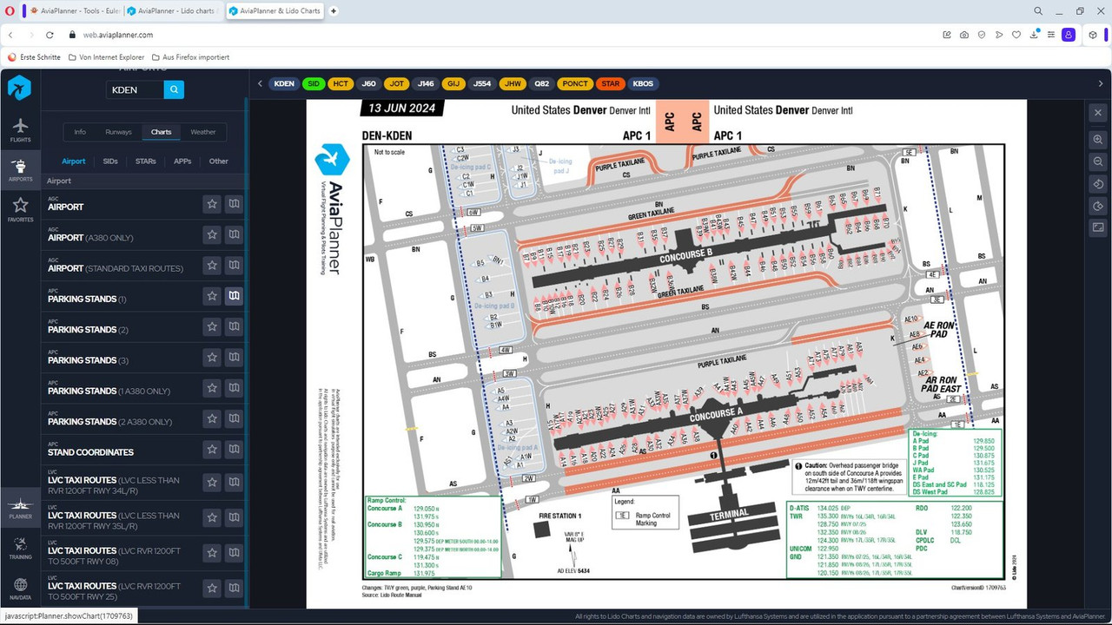
Task: Select the orange STAR route chip
Action: 611,84
